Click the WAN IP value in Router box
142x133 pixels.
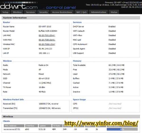[x=45, y=49]
